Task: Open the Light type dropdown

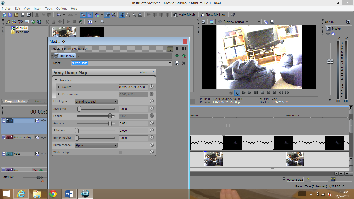Action: [96, 102]
